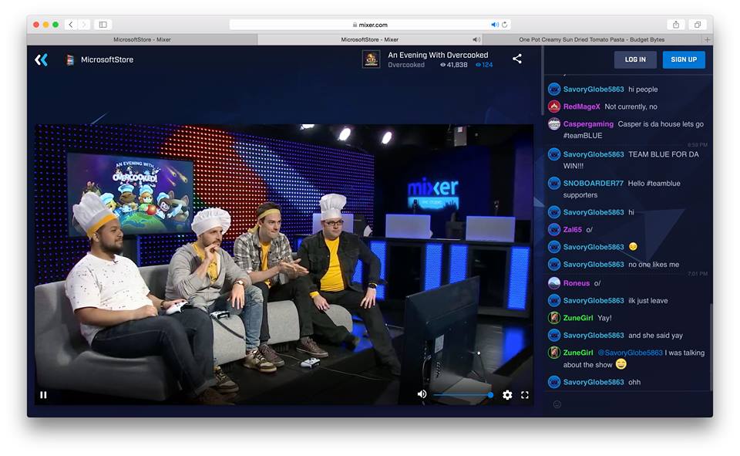Mute the video player volume
The width and height of the screenshot is (740, 456).
coord(422,394)
